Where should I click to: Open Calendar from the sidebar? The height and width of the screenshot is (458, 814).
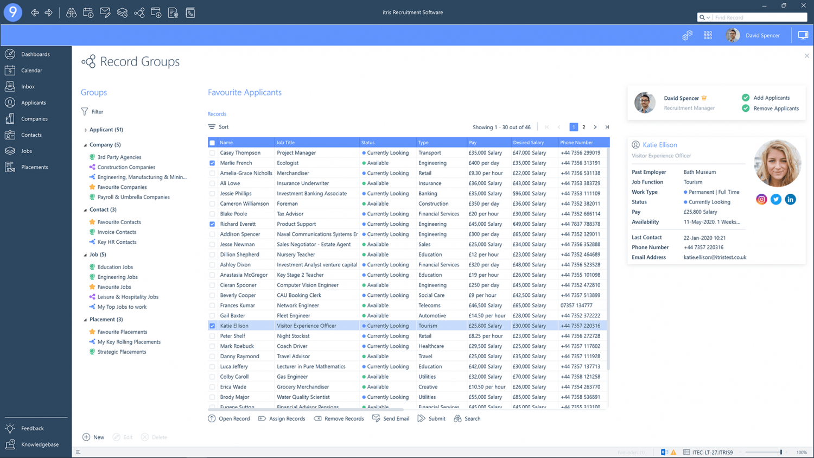31,71
